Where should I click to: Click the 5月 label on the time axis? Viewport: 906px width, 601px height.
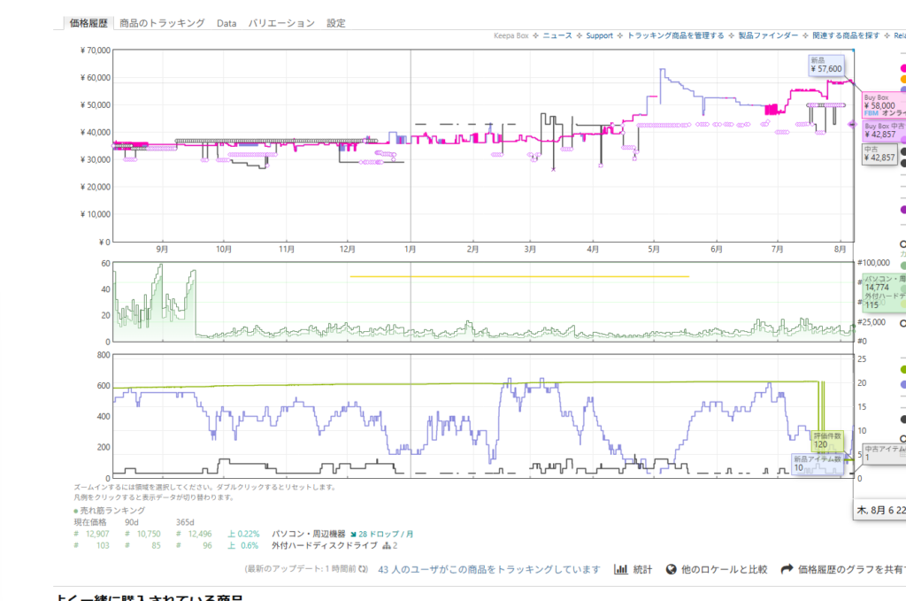click(x=654, y=249)
